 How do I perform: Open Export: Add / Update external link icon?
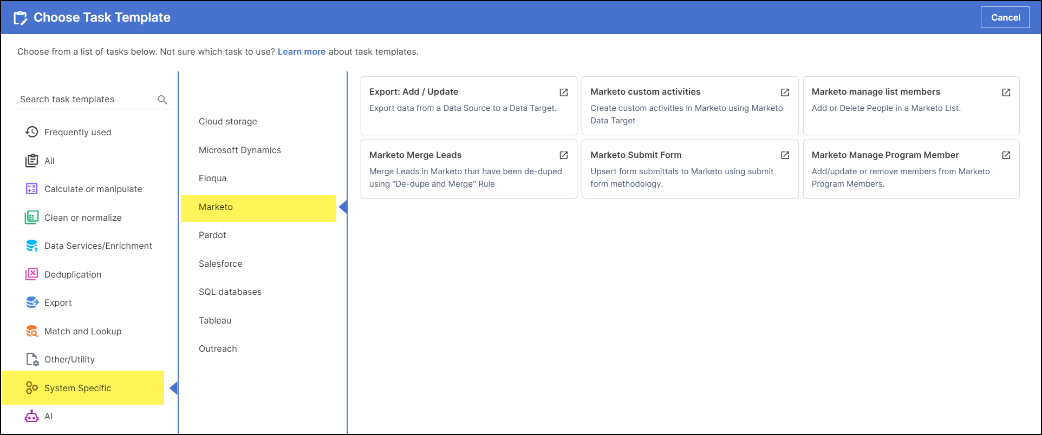[564, 93]
